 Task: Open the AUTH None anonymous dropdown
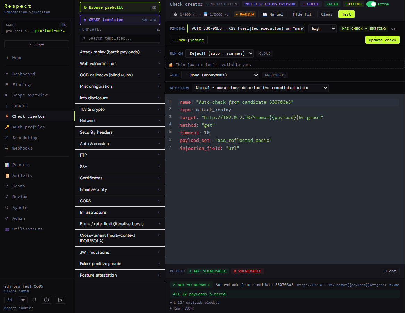[x=220, y=75]
